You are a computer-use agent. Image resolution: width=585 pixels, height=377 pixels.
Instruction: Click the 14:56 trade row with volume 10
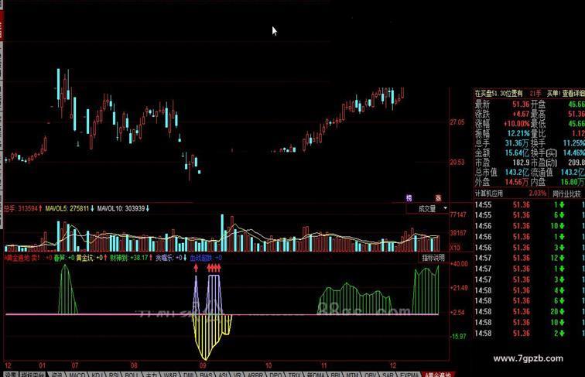(529, 226)
